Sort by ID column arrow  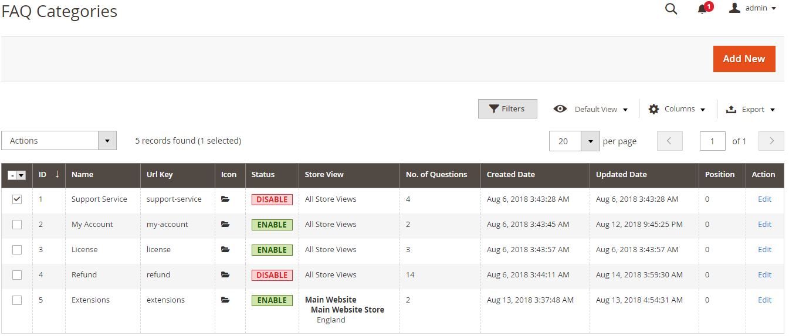point(57,174)
